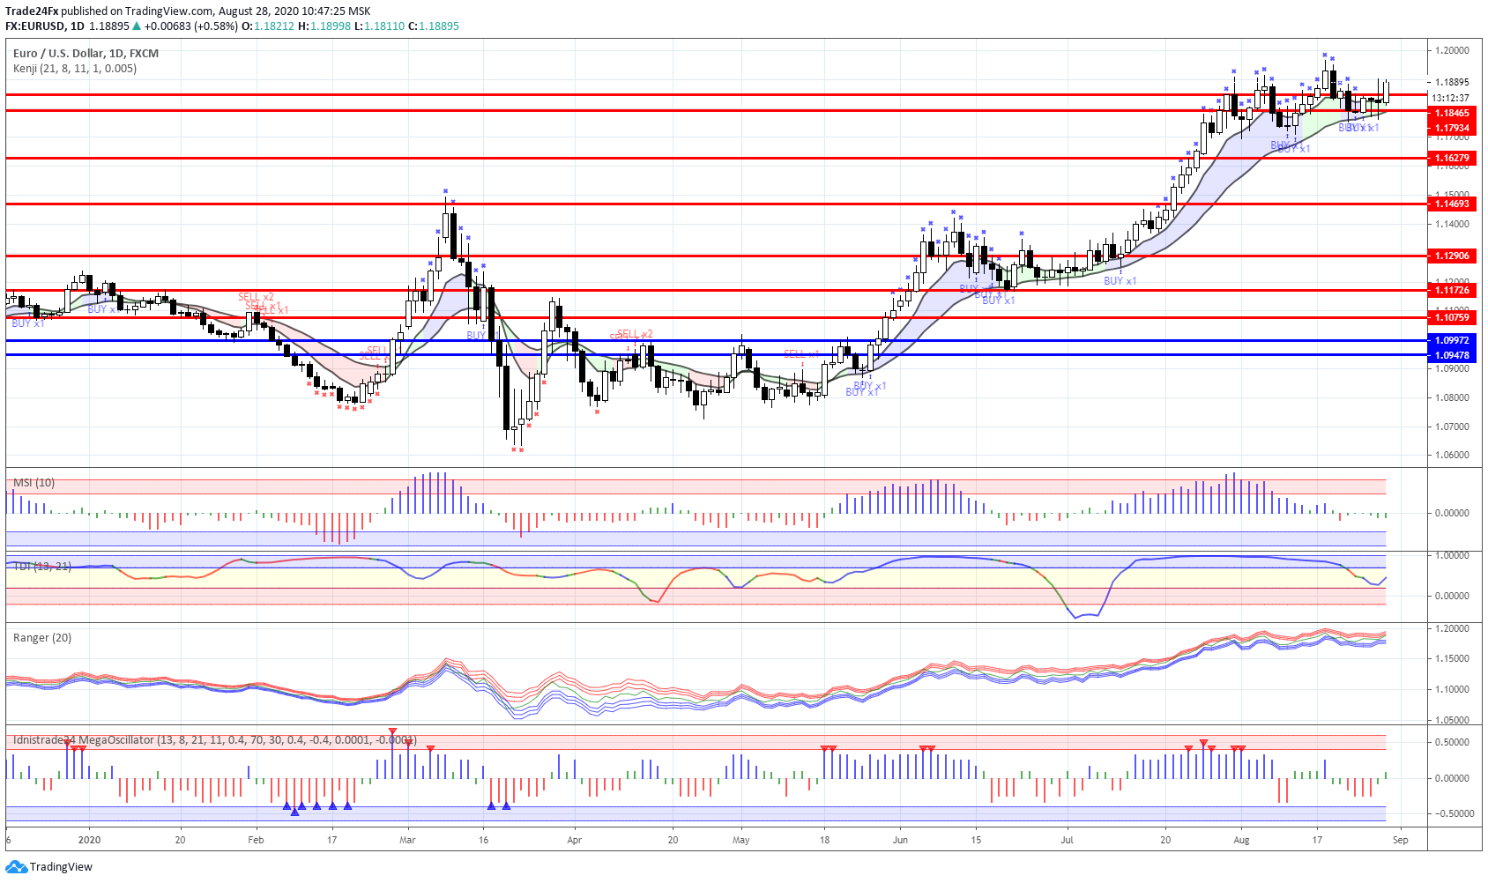The image size is (1488, 883).
Task: Select the 1.14693 red price label
Action: [x=1451, y=204]
